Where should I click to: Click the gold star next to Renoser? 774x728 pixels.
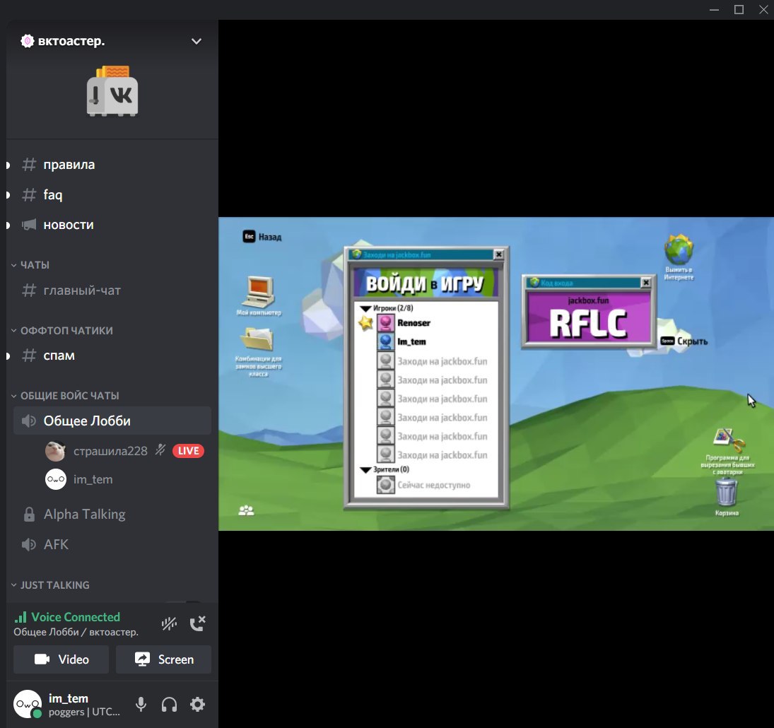click(x=365, y=323)
